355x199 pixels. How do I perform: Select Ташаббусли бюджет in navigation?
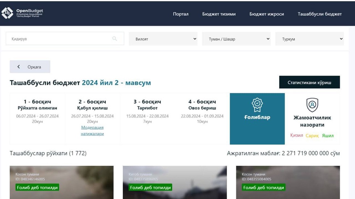[x=319, y=14]
